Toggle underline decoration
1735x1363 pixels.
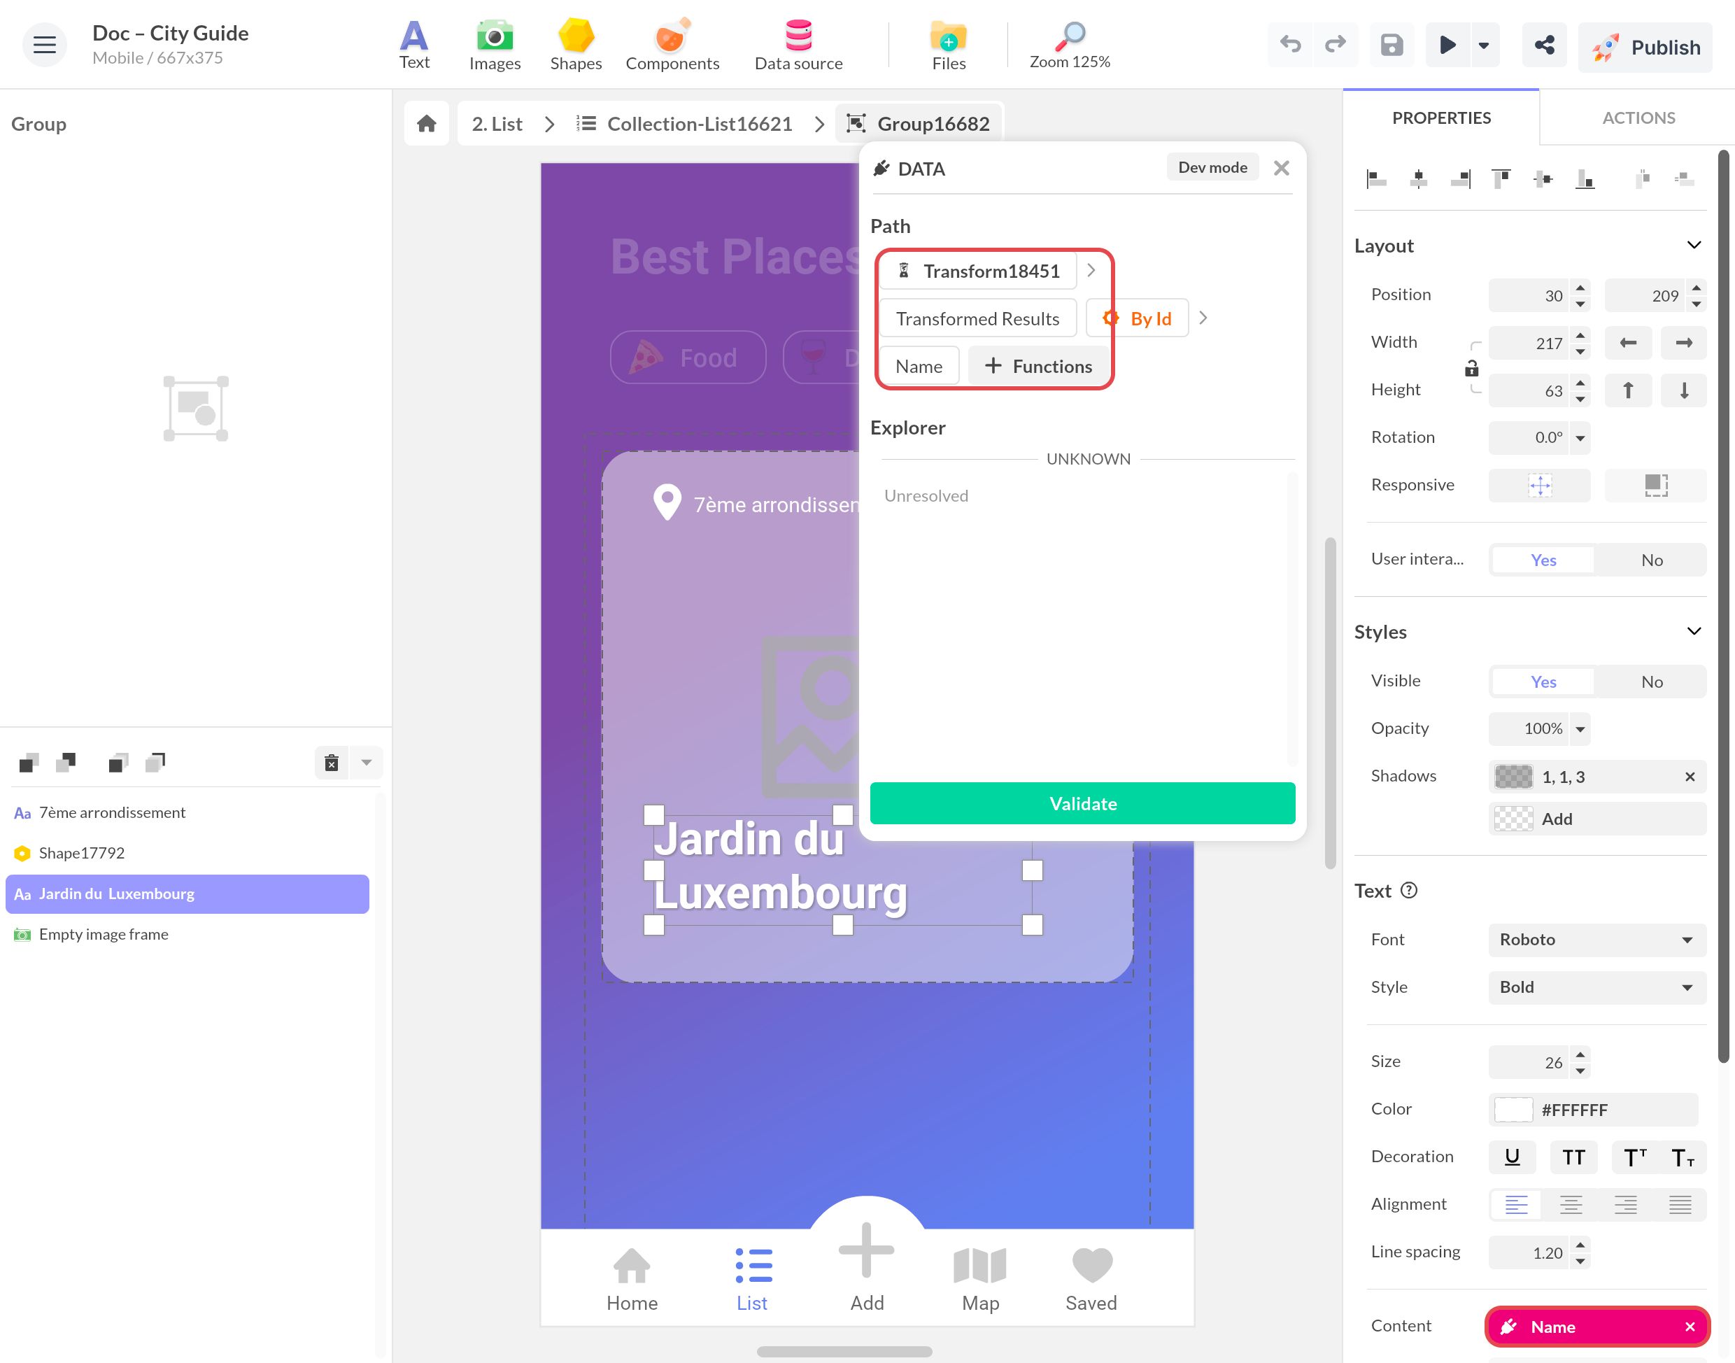(x=1512, y=1157)
